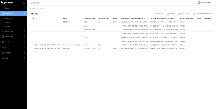Select Add New in the Connectivity submenu
Image resolution: width=216 pixels, height=109 pixels.
8,22
